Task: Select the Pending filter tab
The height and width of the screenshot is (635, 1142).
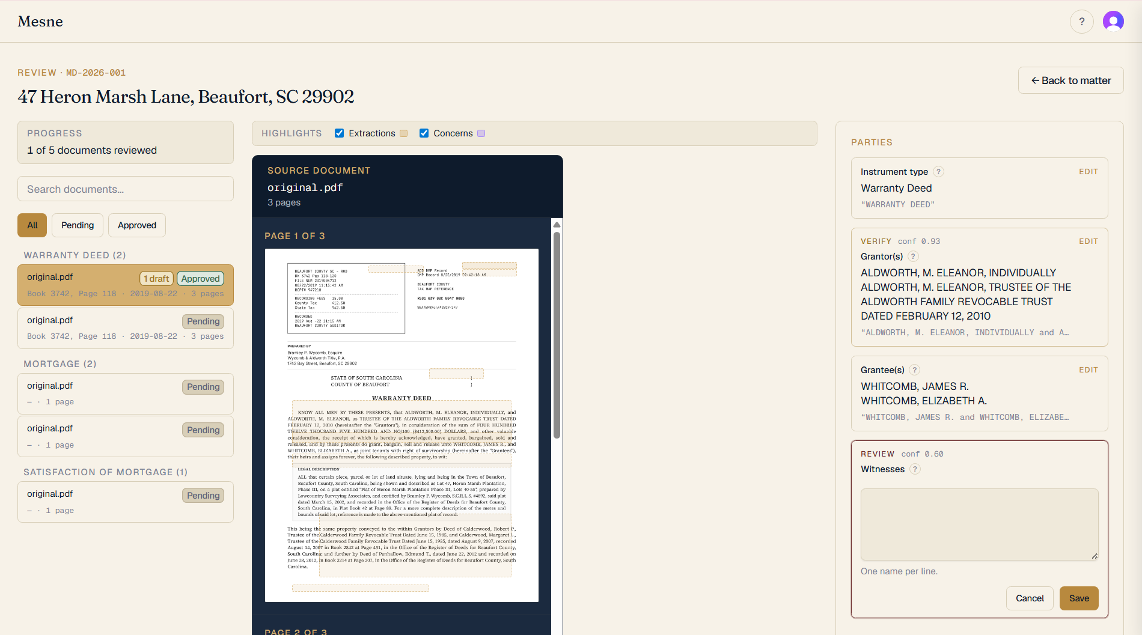Action: [x=78, y=225]
